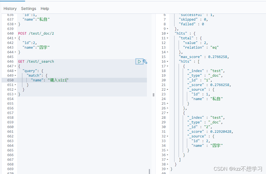Toggle output fold arrow at line 39

click(167, 169)
